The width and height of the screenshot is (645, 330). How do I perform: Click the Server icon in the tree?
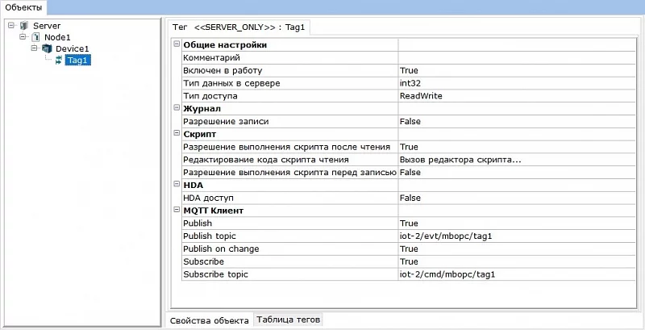24,26
